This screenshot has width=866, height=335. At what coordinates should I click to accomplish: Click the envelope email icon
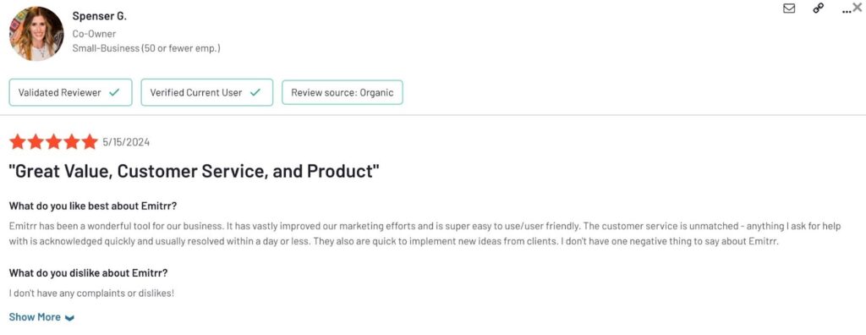[x=789, y=8]
